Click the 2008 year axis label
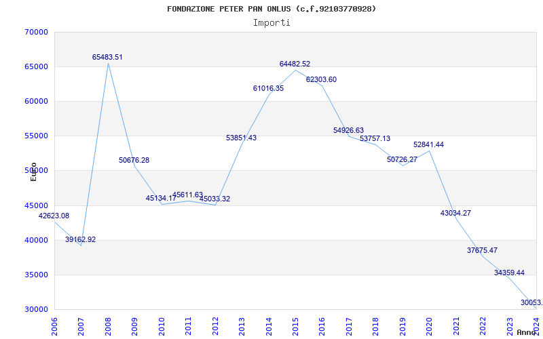The width and height of the screenshot is (543, 339). tap(109, 324)
